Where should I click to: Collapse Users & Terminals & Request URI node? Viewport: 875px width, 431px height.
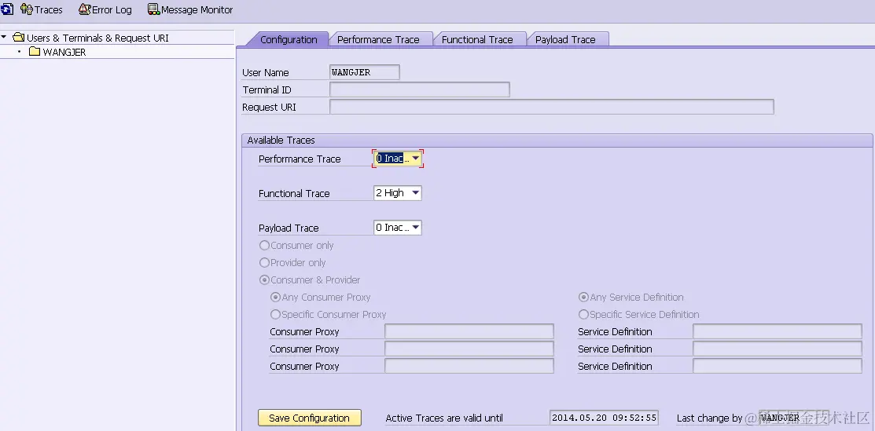5,38
